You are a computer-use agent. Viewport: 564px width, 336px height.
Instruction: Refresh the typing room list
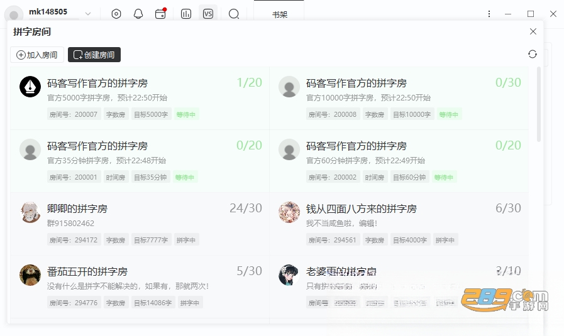click(x=533, y=54)
